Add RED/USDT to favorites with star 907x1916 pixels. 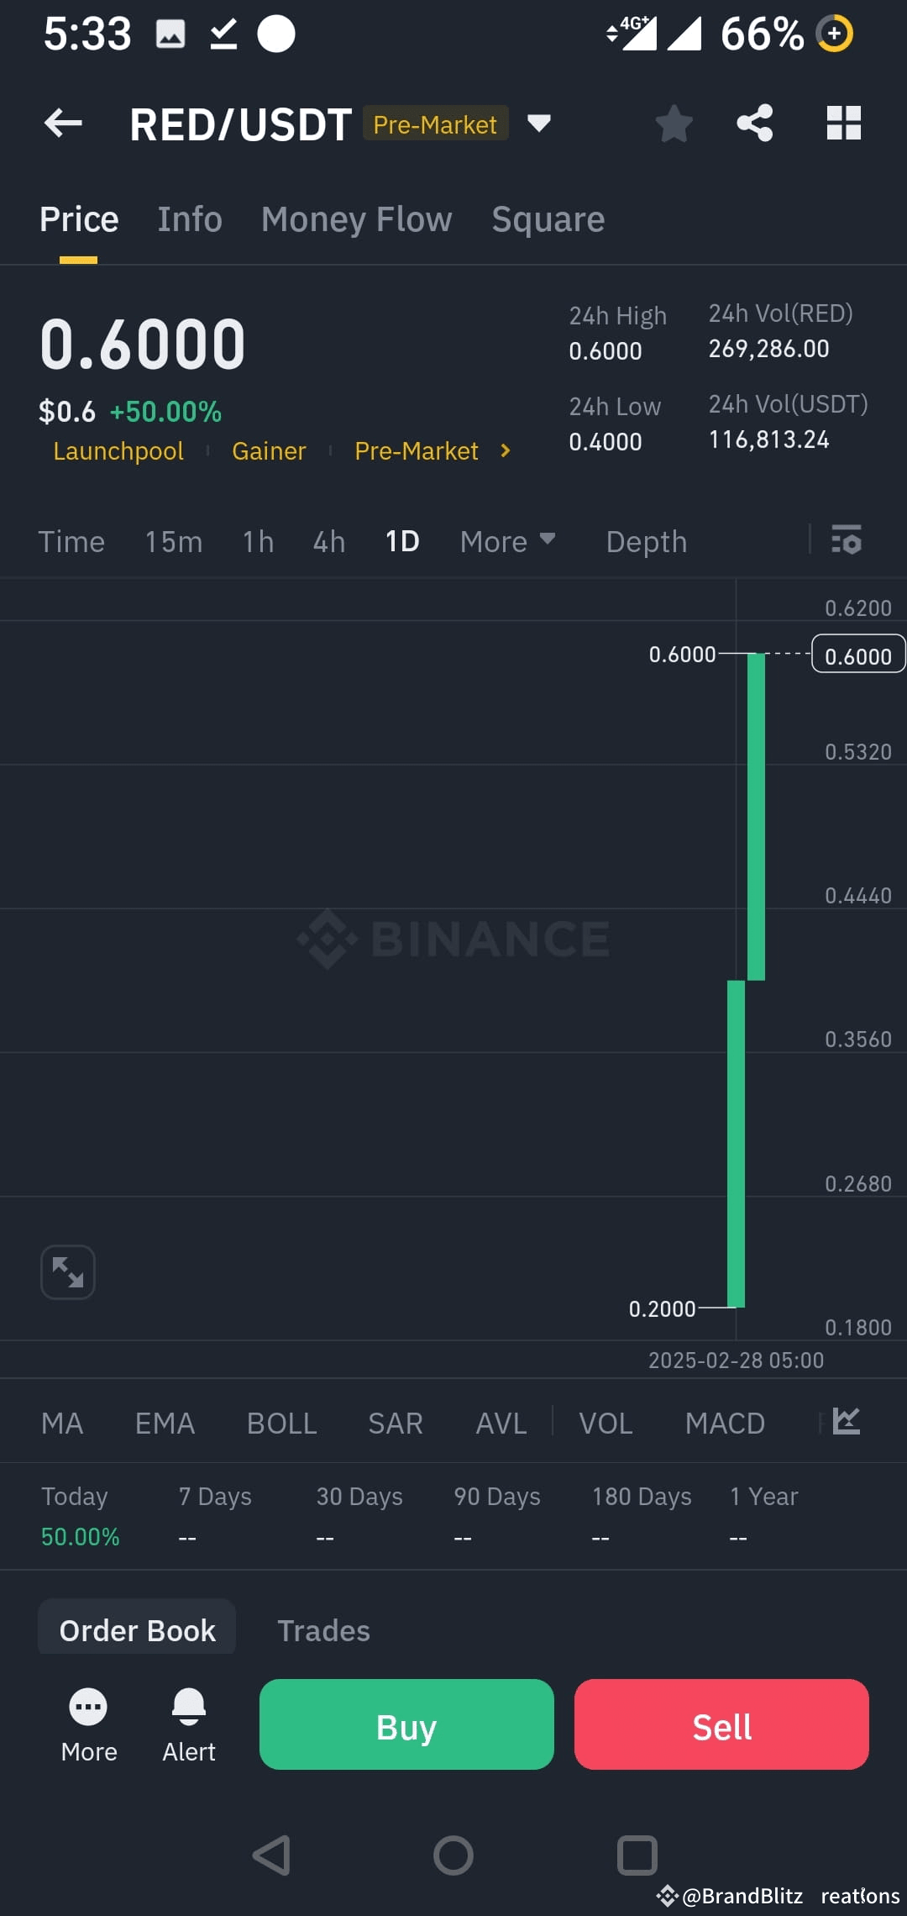(674, 124)
